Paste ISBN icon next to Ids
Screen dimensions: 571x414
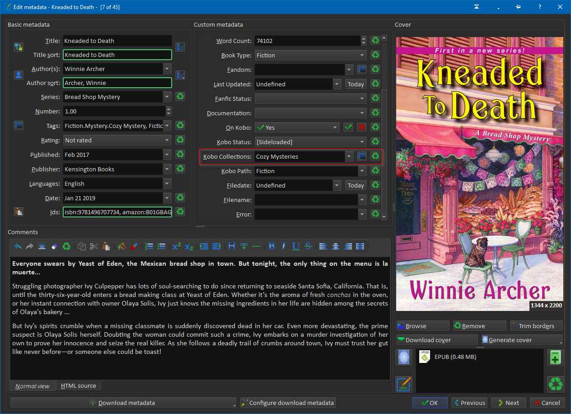pyautogui.click(x=18, y=211)
